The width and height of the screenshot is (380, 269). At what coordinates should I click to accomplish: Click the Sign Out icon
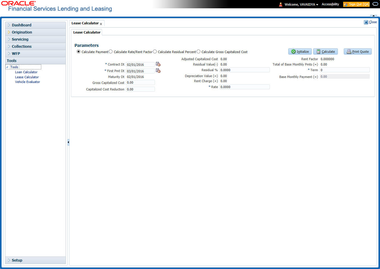pos(346,4)
